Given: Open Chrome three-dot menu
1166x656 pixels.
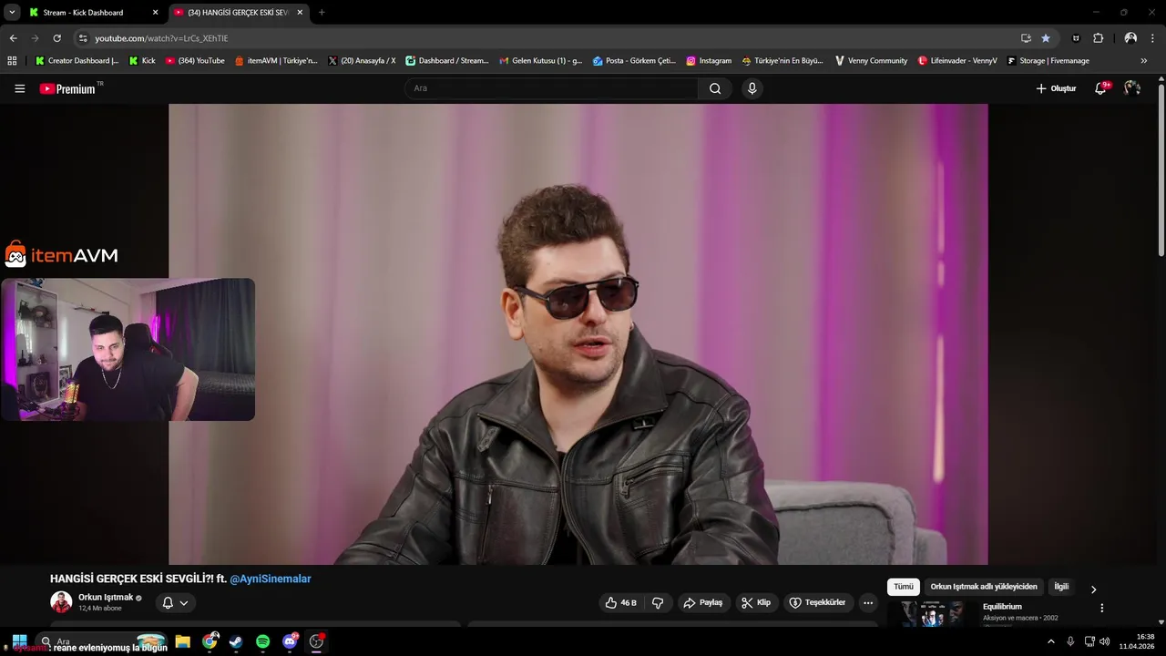Looking at the screenshot, I should tap(1153, 38).
